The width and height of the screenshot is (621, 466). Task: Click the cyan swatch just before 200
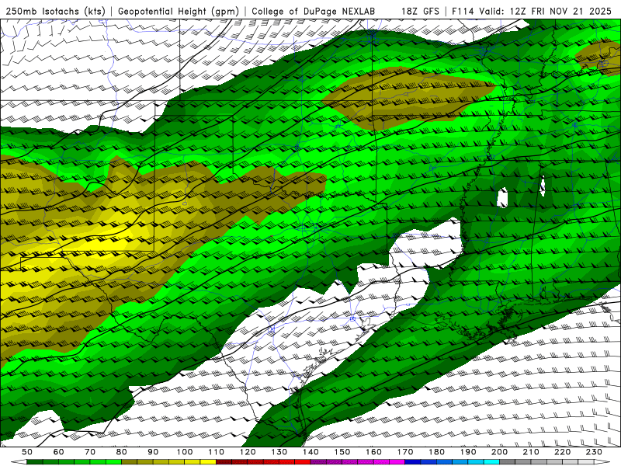point(491,462)
